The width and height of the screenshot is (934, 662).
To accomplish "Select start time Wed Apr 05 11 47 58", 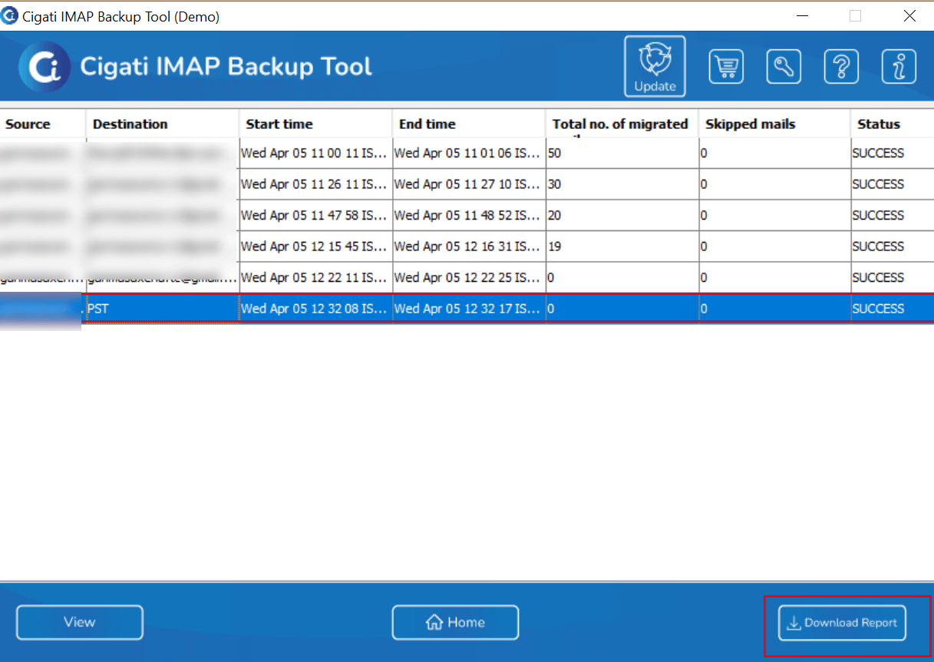I will pos(316,215).
